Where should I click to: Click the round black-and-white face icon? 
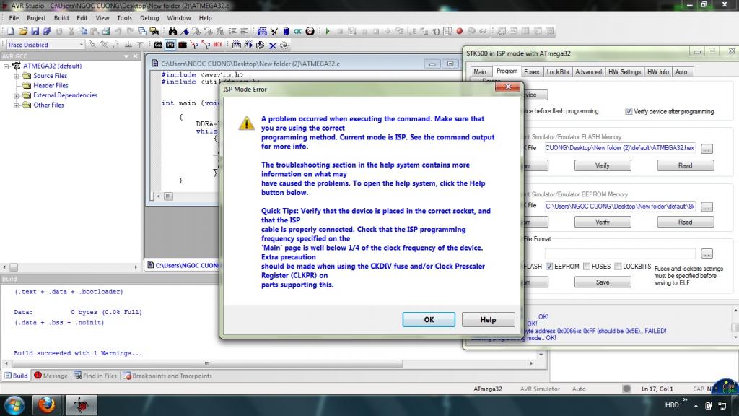tap(310, 31)
